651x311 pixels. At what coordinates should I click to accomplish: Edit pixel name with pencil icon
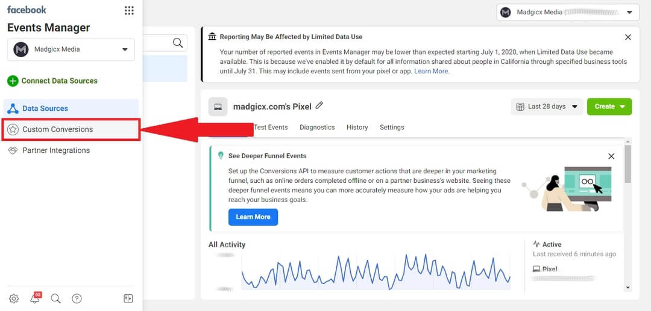[319, 106]
